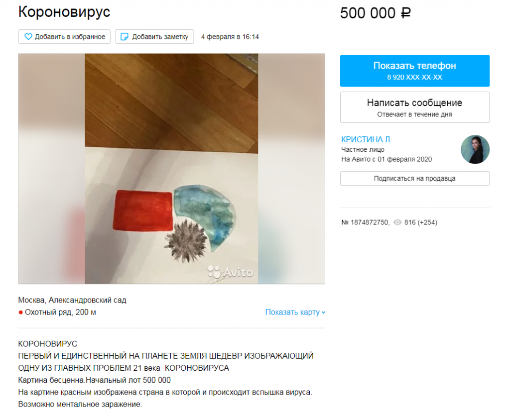Click the heart icon for favorites

tap(28, 37)
